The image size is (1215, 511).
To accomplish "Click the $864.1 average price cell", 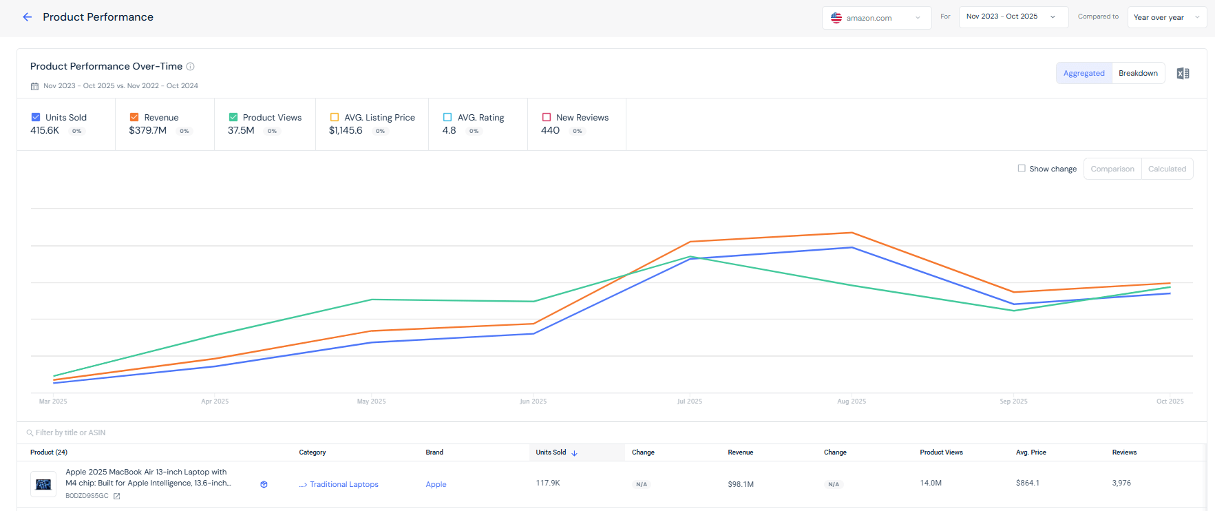I will 1028,483.
